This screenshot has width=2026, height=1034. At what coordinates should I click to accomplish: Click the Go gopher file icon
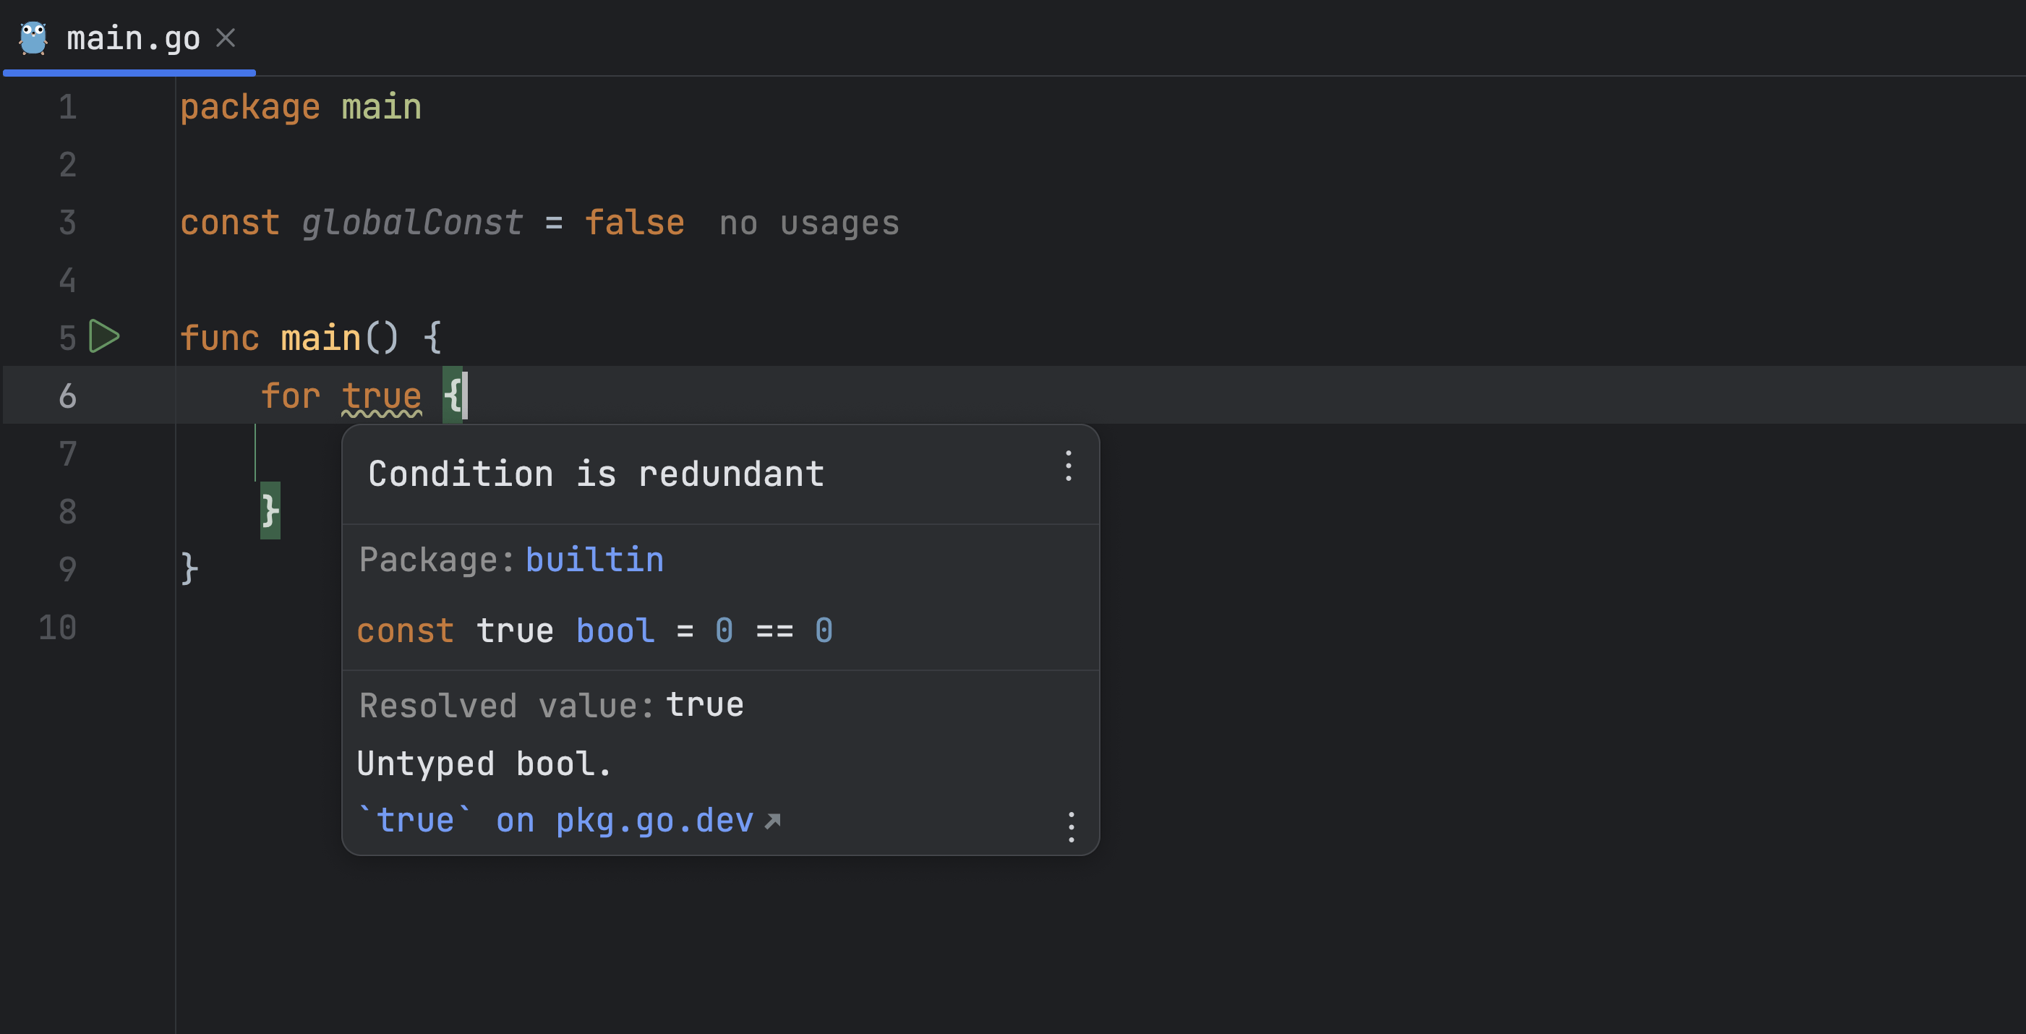click(x=33, y=38)
